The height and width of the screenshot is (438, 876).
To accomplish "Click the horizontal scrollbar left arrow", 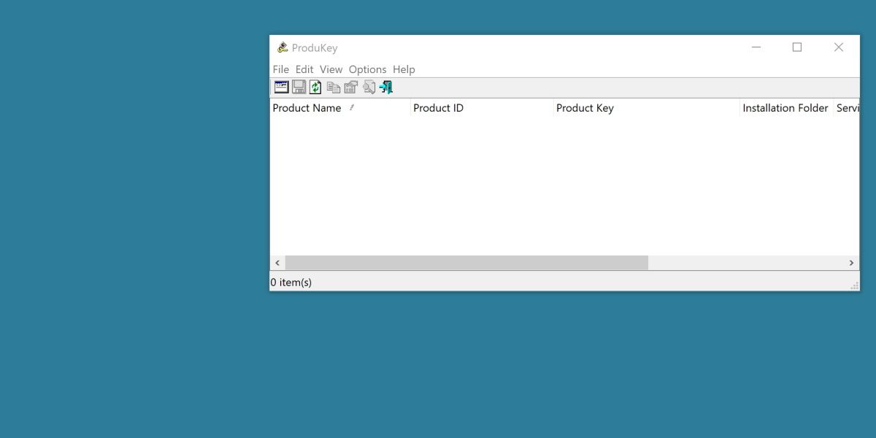I will click(x=277, y=263).
